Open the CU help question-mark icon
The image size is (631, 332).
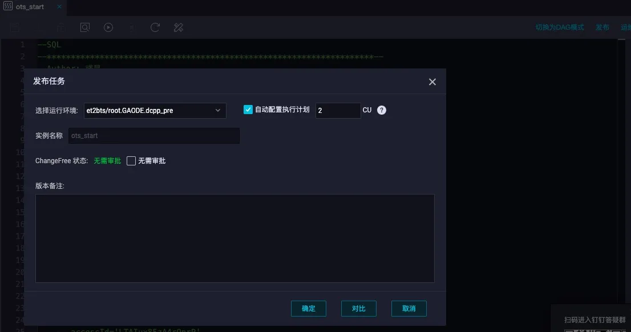point(382,110)
